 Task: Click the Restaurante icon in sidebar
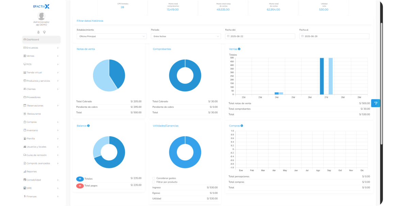[25, 114]
